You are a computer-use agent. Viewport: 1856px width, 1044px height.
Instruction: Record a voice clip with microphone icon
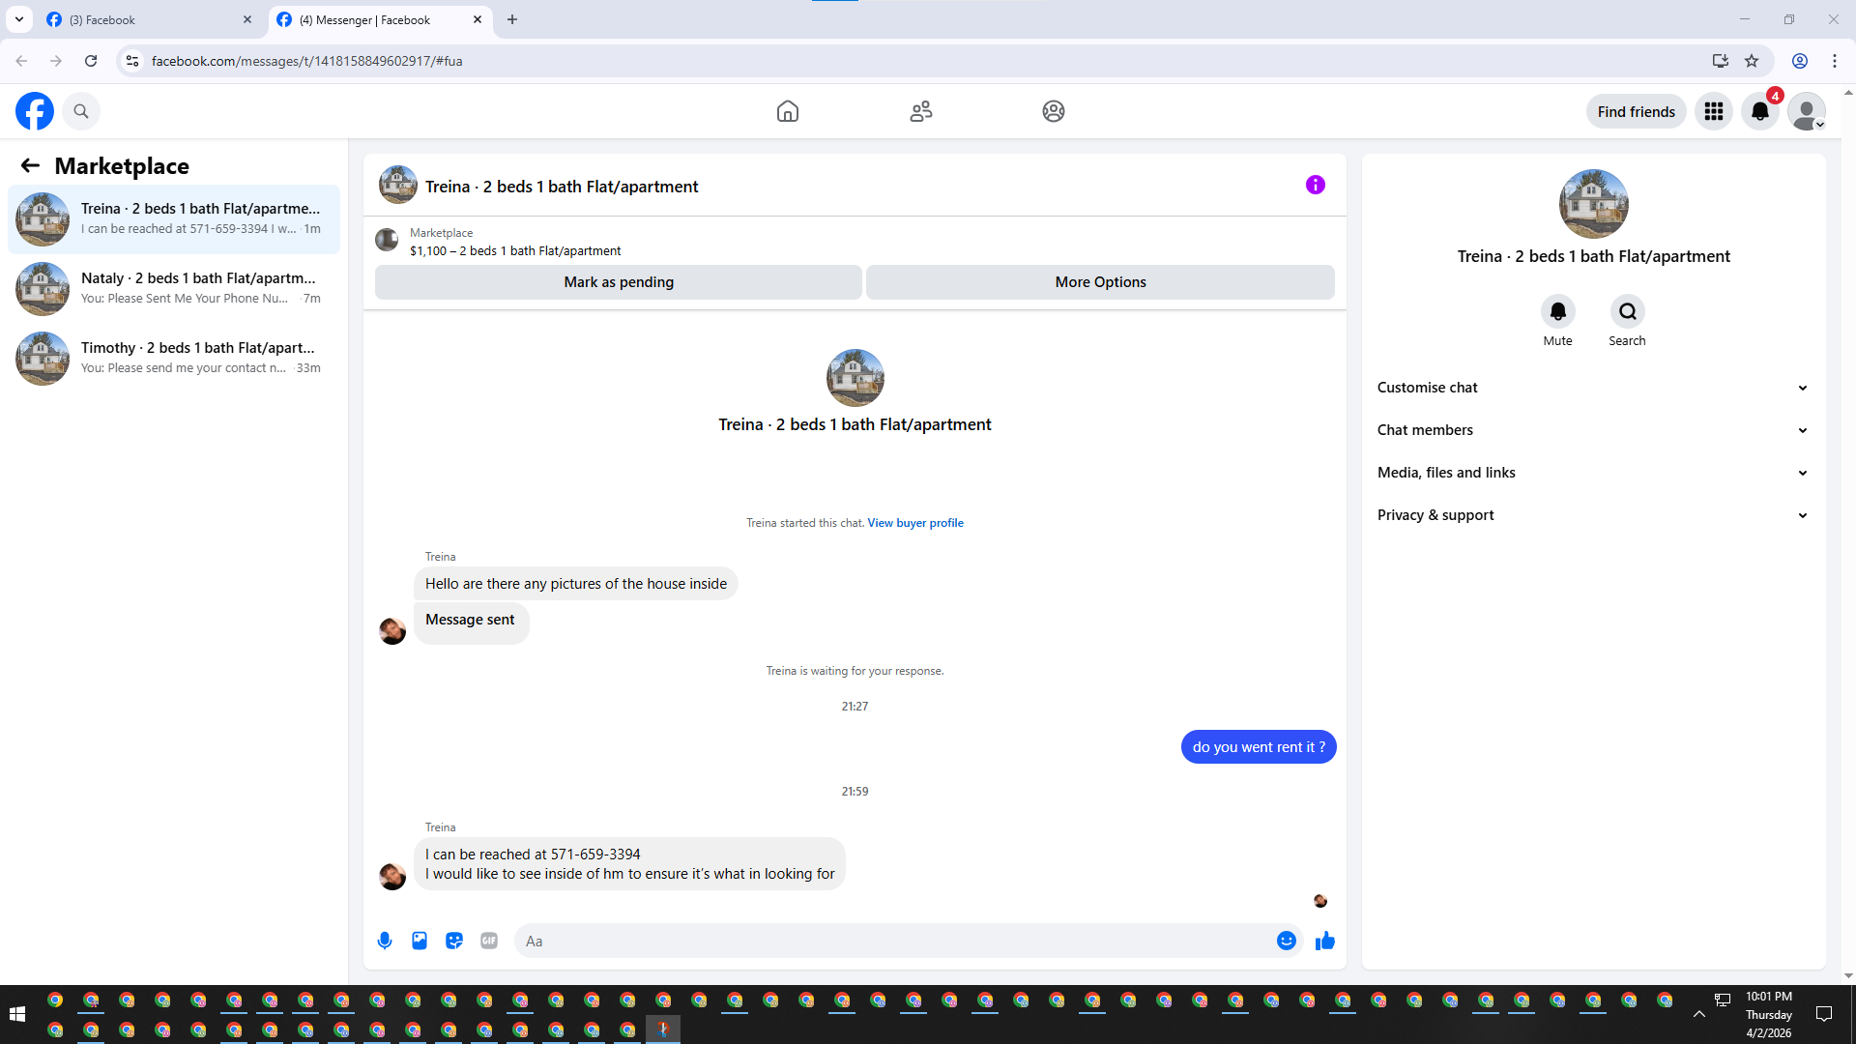click(x=385, y=941)
